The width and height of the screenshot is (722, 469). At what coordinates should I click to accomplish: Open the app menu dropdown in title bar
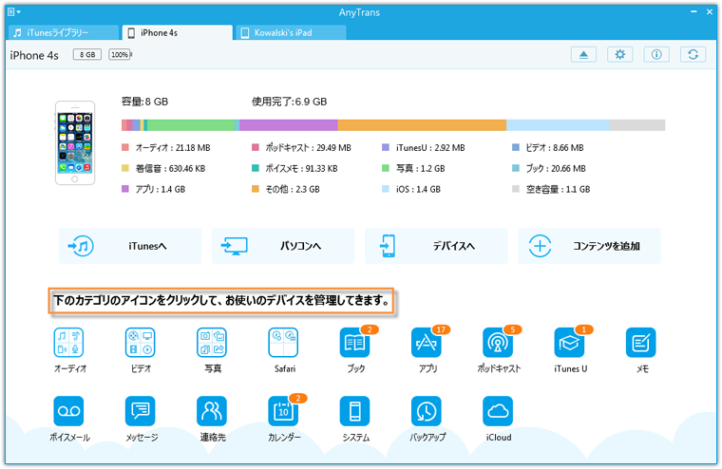pyautogui.click(x=14, y=12)
